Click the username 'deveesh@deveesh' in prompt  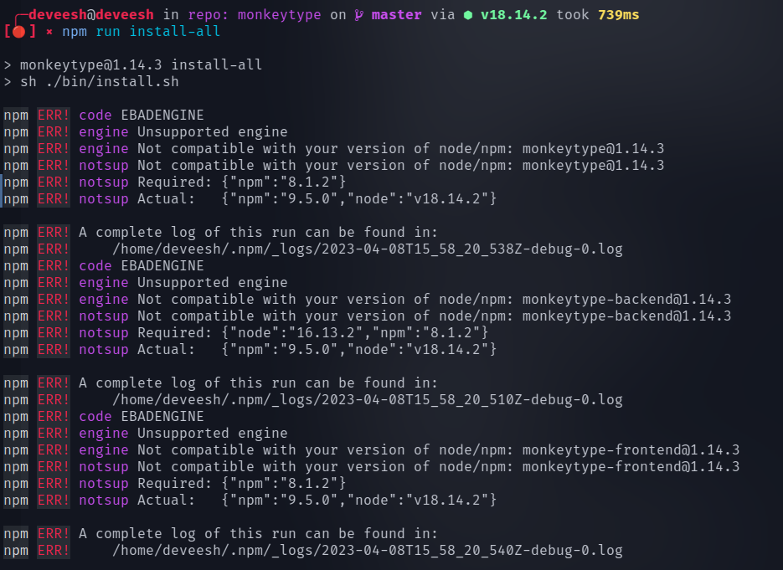coord(91,14)
